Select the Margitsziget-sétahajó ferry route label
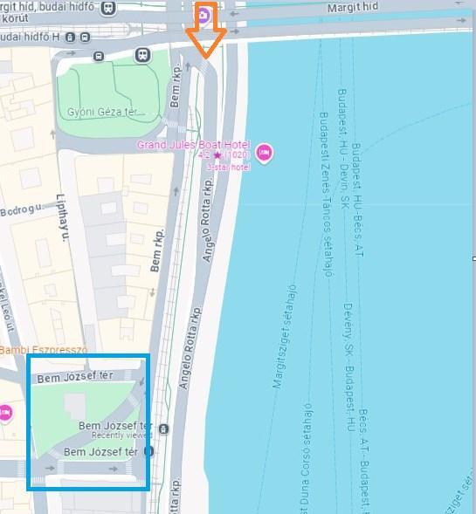This screenshot has height=514, width=476. tap(285, 336)
